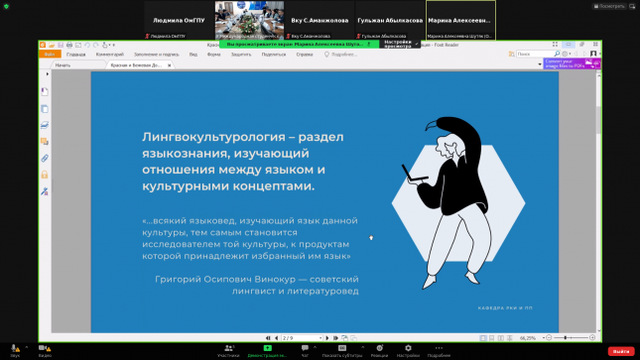Switch to the Главная ribbon tab
Viewport: 640px width, 360px height.
76,55
